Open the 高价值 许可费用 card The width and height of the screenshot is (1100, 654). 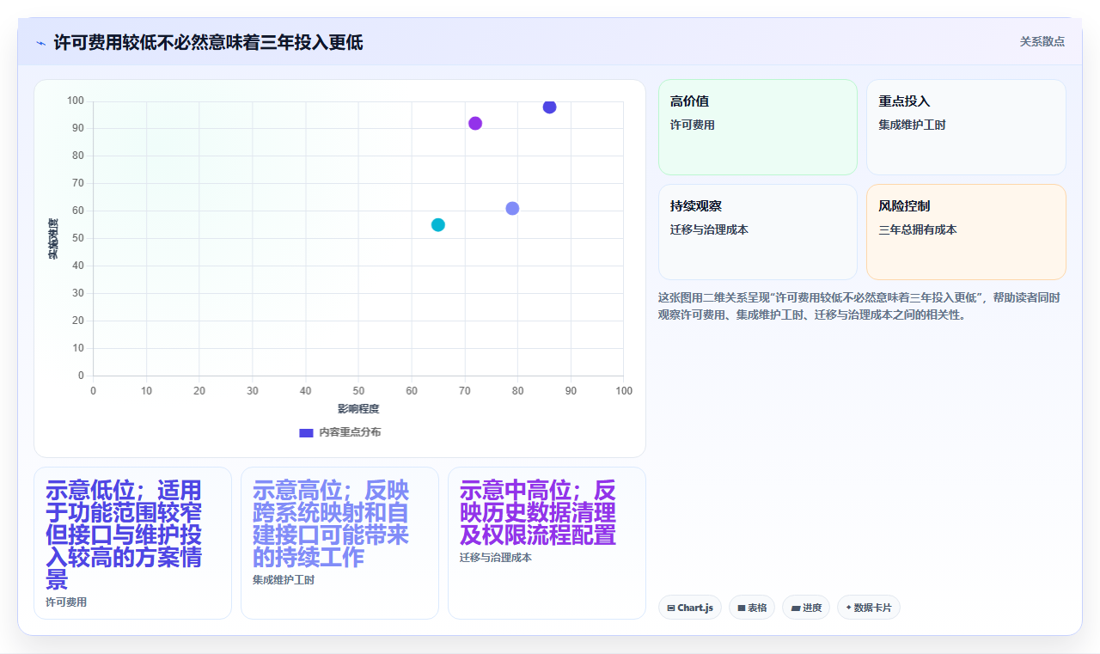[x=758, y=127]
